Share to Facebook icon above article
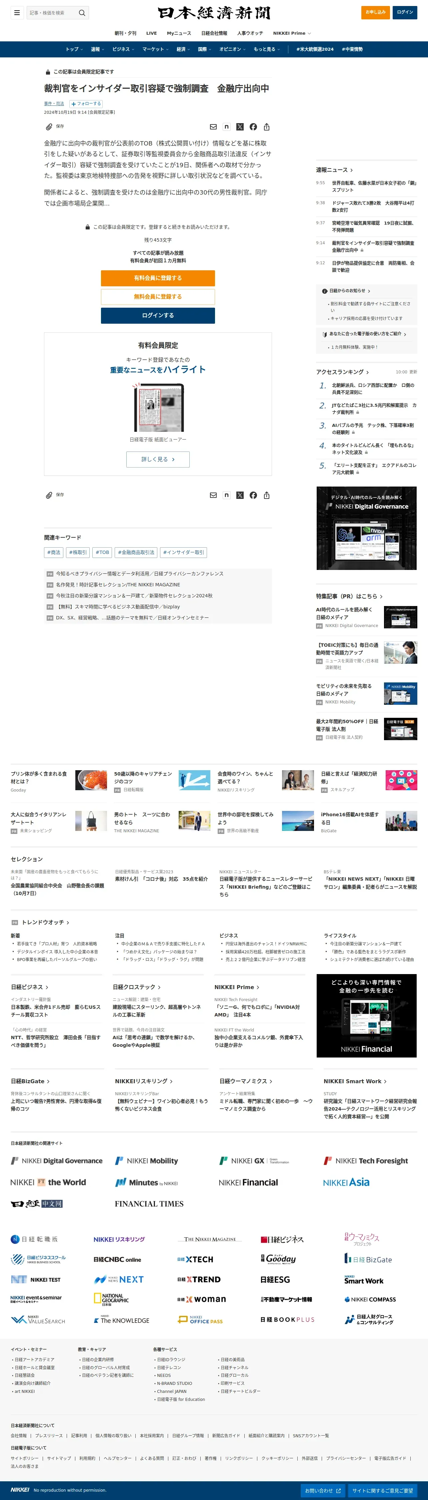The width and height of the screenshot is (428, 1500). coord(254,127)
